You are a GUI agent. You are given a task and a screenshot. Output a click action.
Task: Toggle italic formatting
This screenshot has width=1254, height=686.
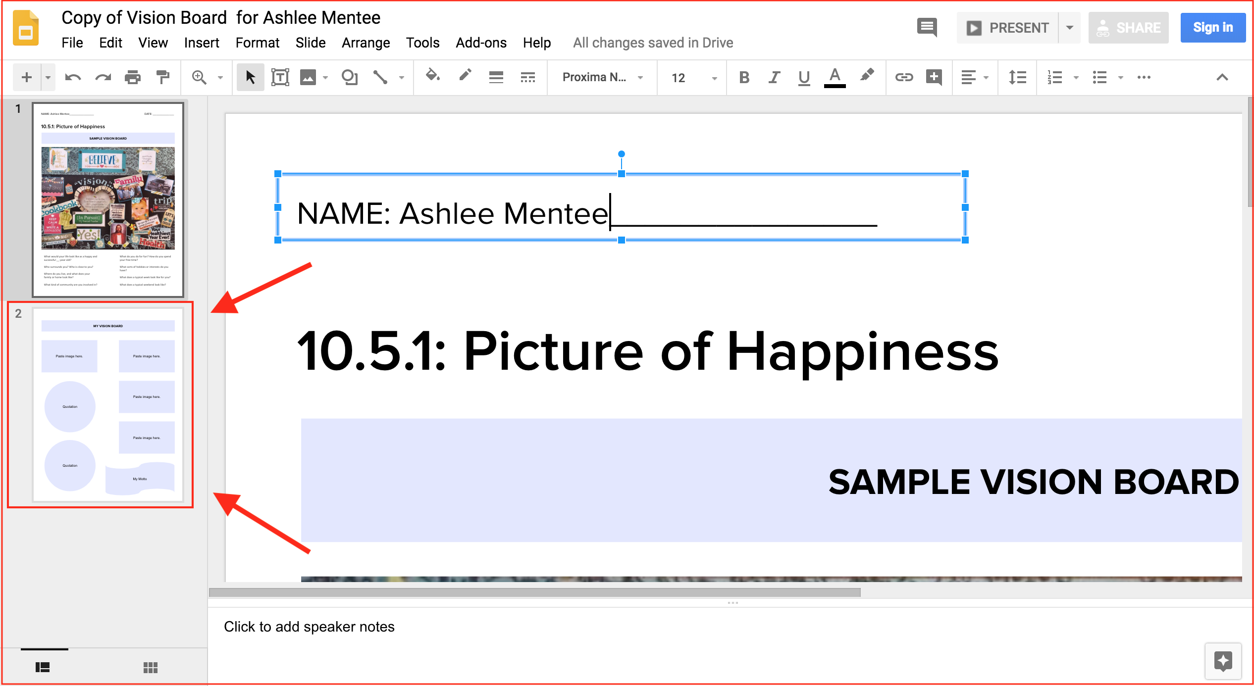[774, 77]
